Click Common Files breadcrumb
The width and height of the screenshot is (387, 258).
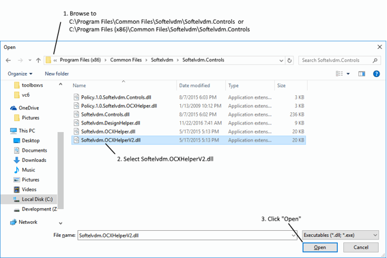pos(126,60)
